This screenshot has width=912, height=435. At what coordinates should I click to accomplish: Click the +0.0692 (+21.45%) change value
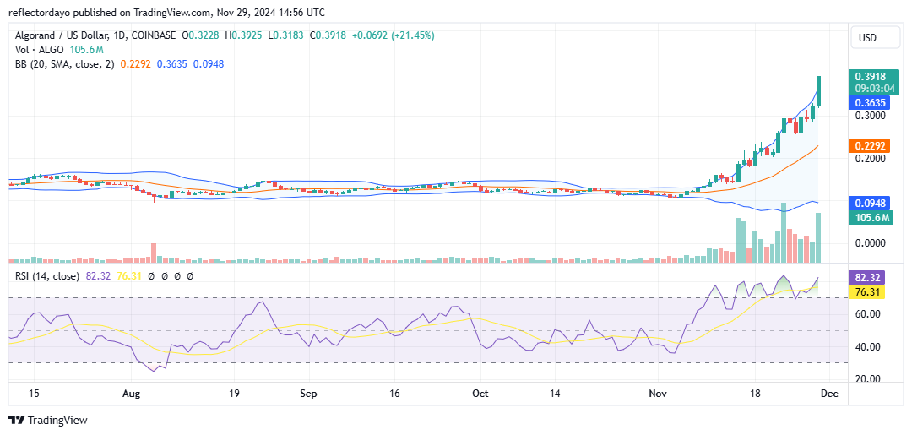coord(392,35)
